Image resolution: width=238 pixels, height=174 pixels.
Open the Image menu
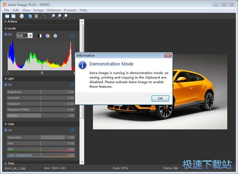(38, 10)
